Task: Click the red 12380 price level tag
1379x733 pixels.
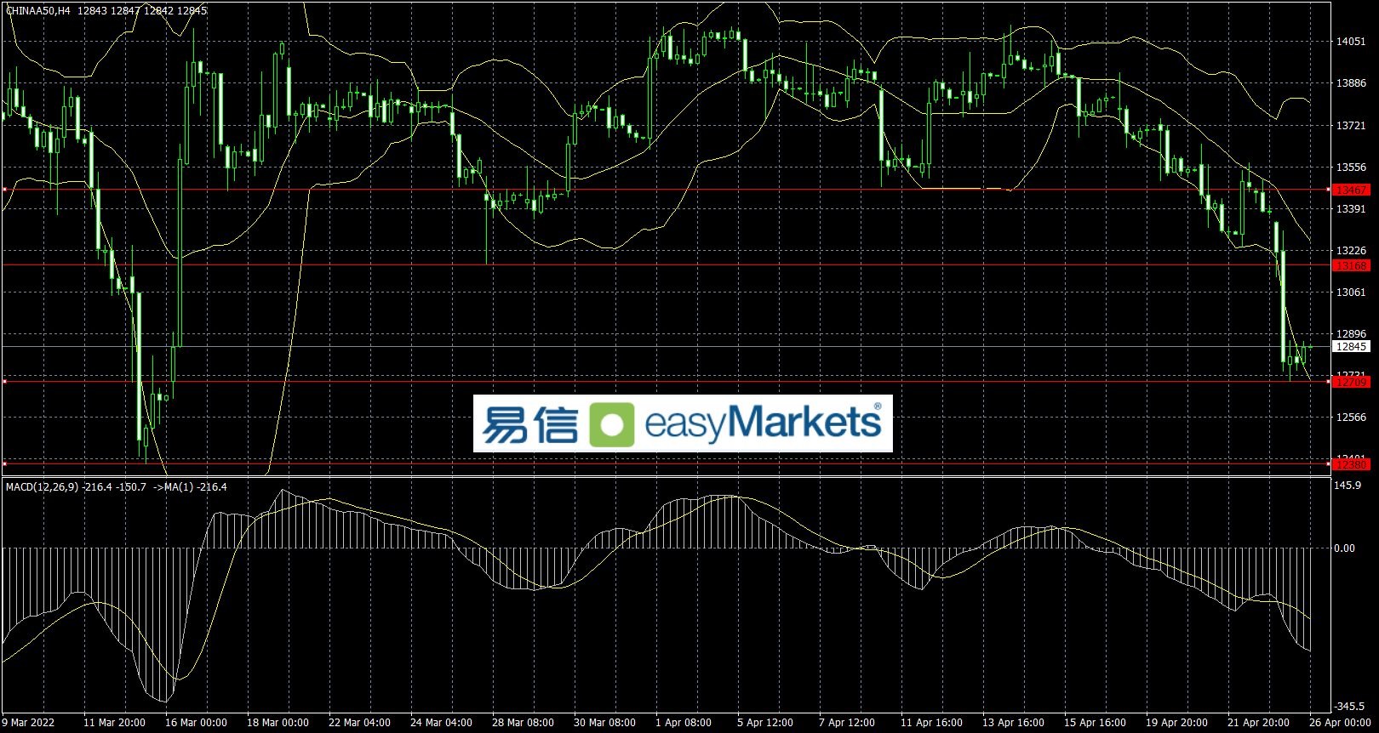Action: (1351, 465)
